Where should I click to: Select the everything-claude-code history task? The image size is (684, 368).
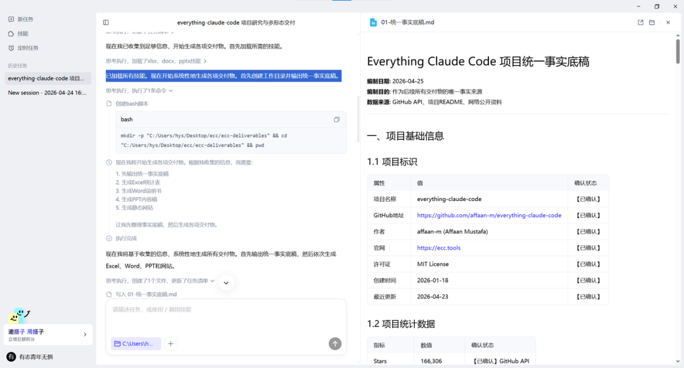point(48,78)
